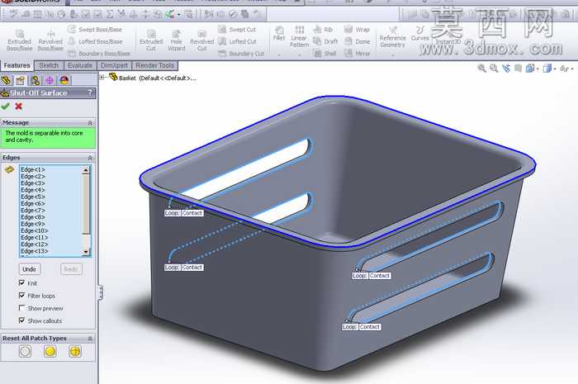Open Reference Geometry tools
Viewport: 578px width, 384px height.
tap(392, 37)
